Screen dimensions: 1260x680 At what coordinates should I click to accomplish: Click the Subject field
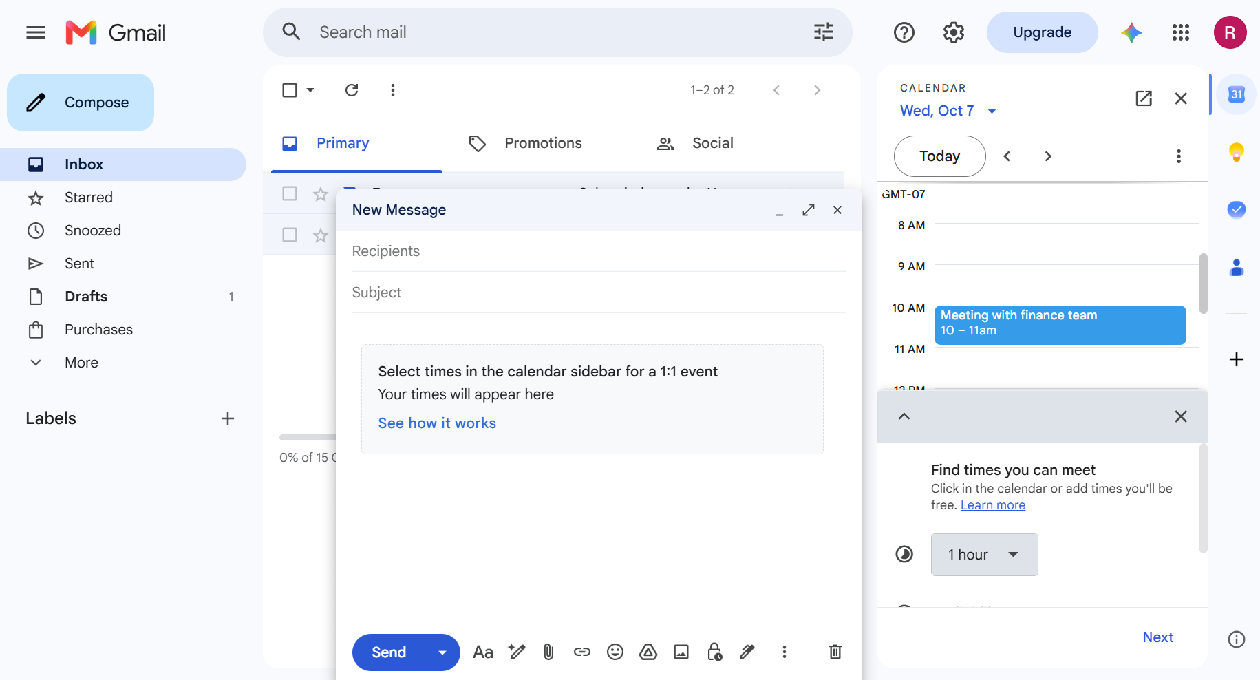tap(599, 293)
